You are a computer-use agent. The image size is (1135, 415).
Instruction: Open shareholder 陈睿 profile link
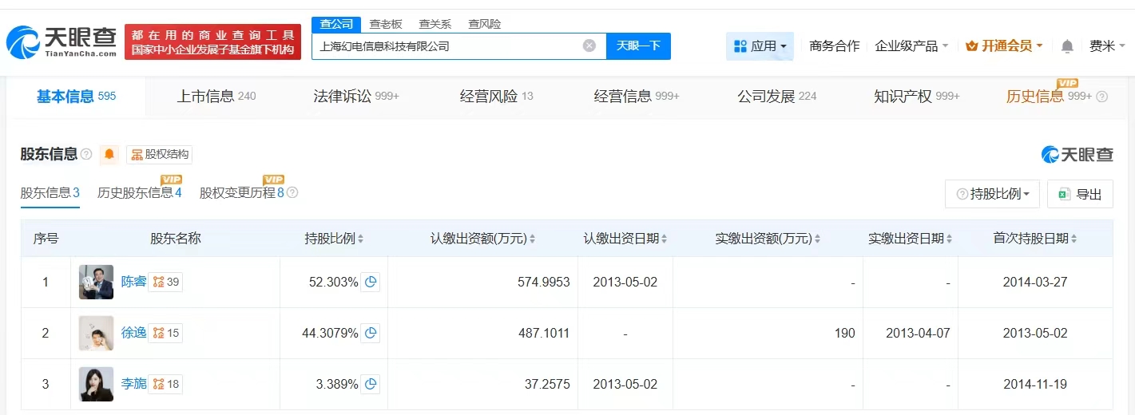[133, 282]
